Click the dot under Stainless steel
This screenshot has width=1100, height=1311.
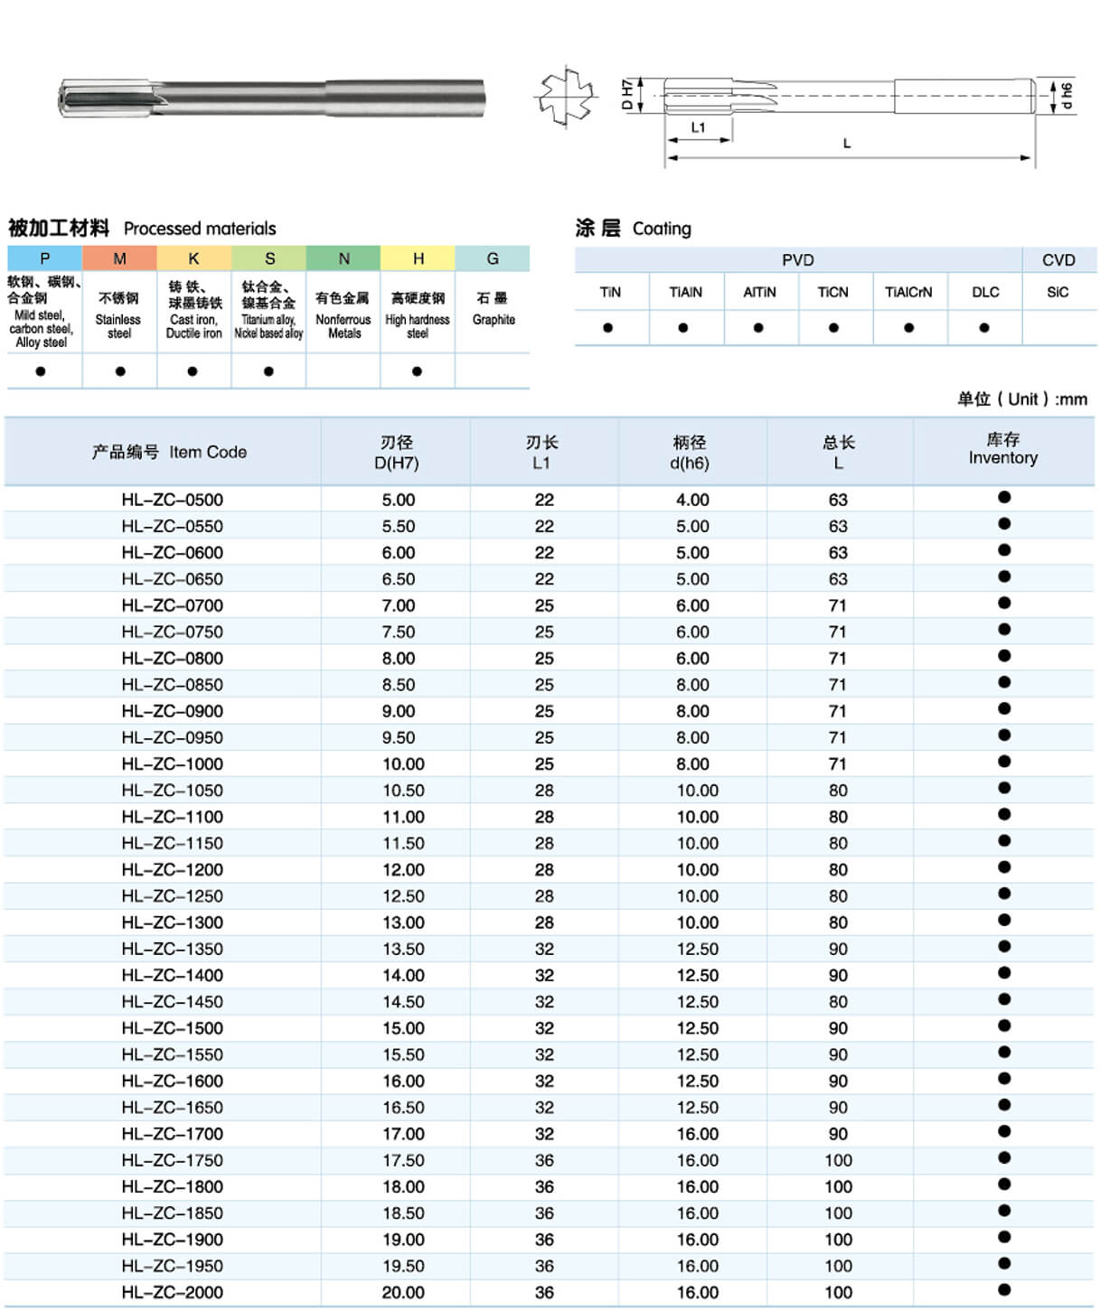point(119,371)
